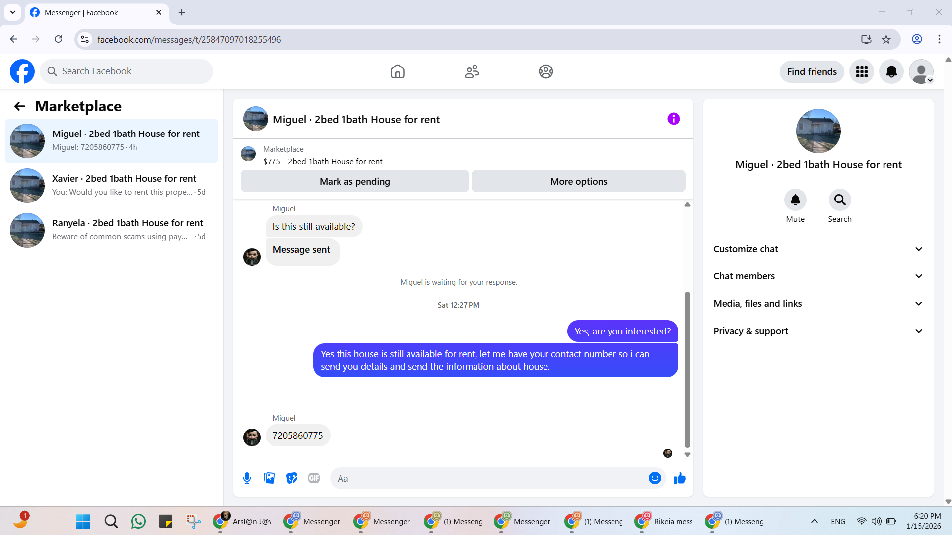The image size is (952, 535).
Task: Open the ENG language indicator
Action: (x=838, y=521)
